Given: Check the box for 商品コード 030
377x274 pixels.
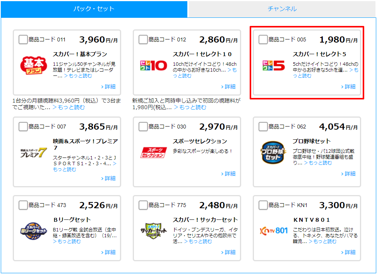Looking at the screenshot, I should tap(143, 127).
